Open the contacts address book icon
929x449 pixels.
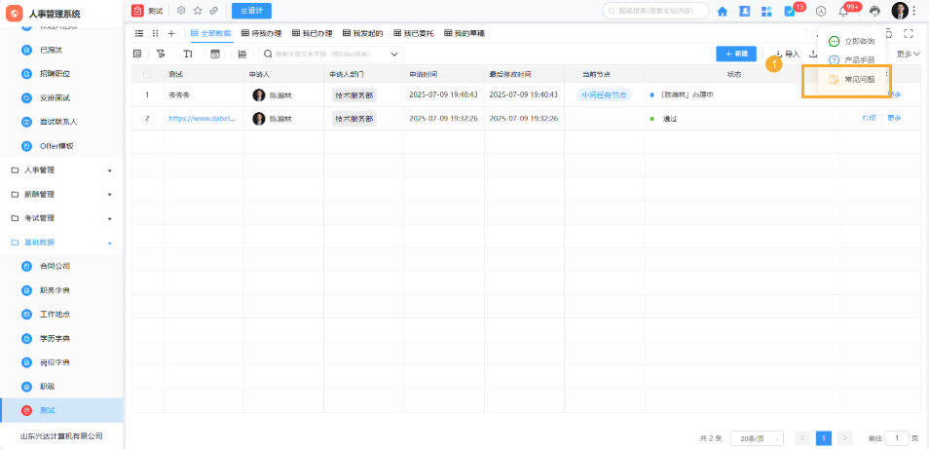(745, 11)
